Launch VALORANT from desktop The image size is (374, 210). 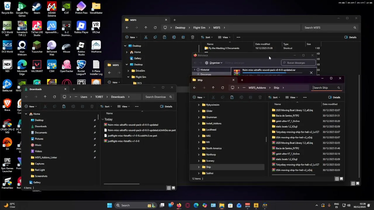37,66
